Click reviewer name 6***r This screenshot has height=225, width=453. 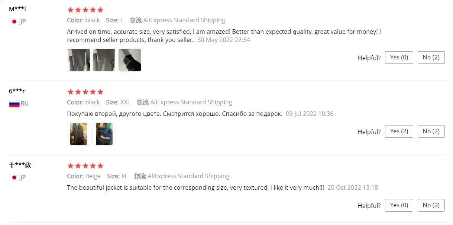point(17,91)
